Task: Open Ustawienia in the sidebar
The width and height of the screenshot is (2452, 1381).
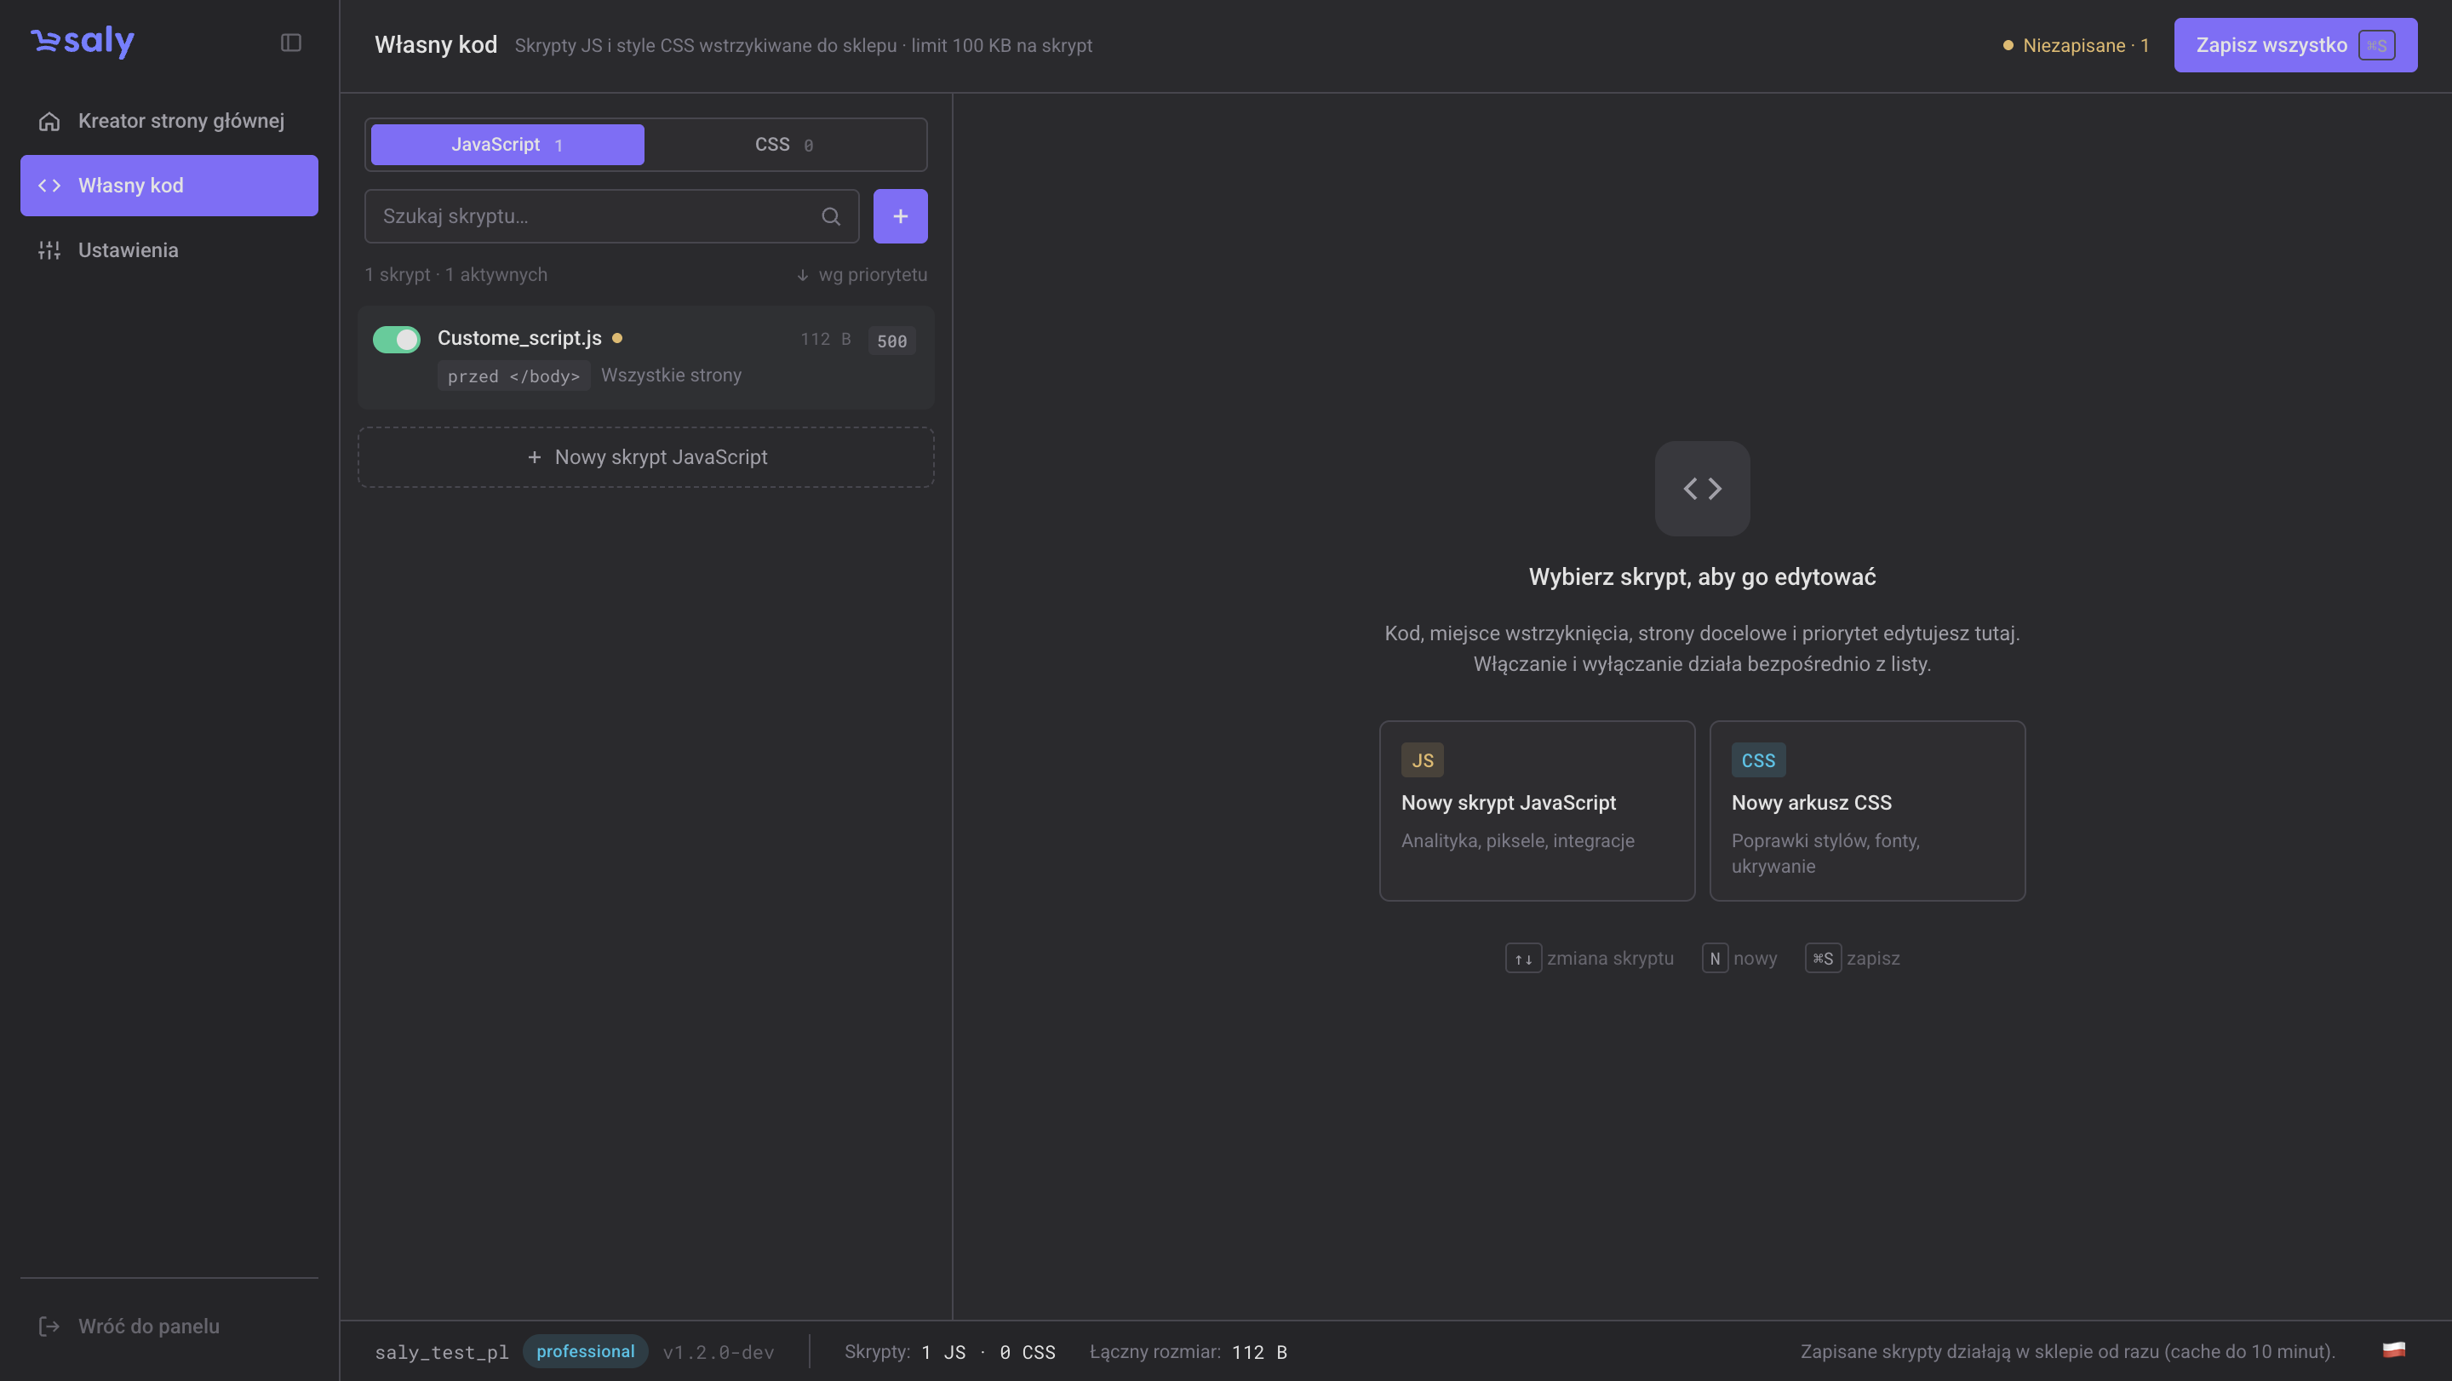Action: tap(169, 250)
